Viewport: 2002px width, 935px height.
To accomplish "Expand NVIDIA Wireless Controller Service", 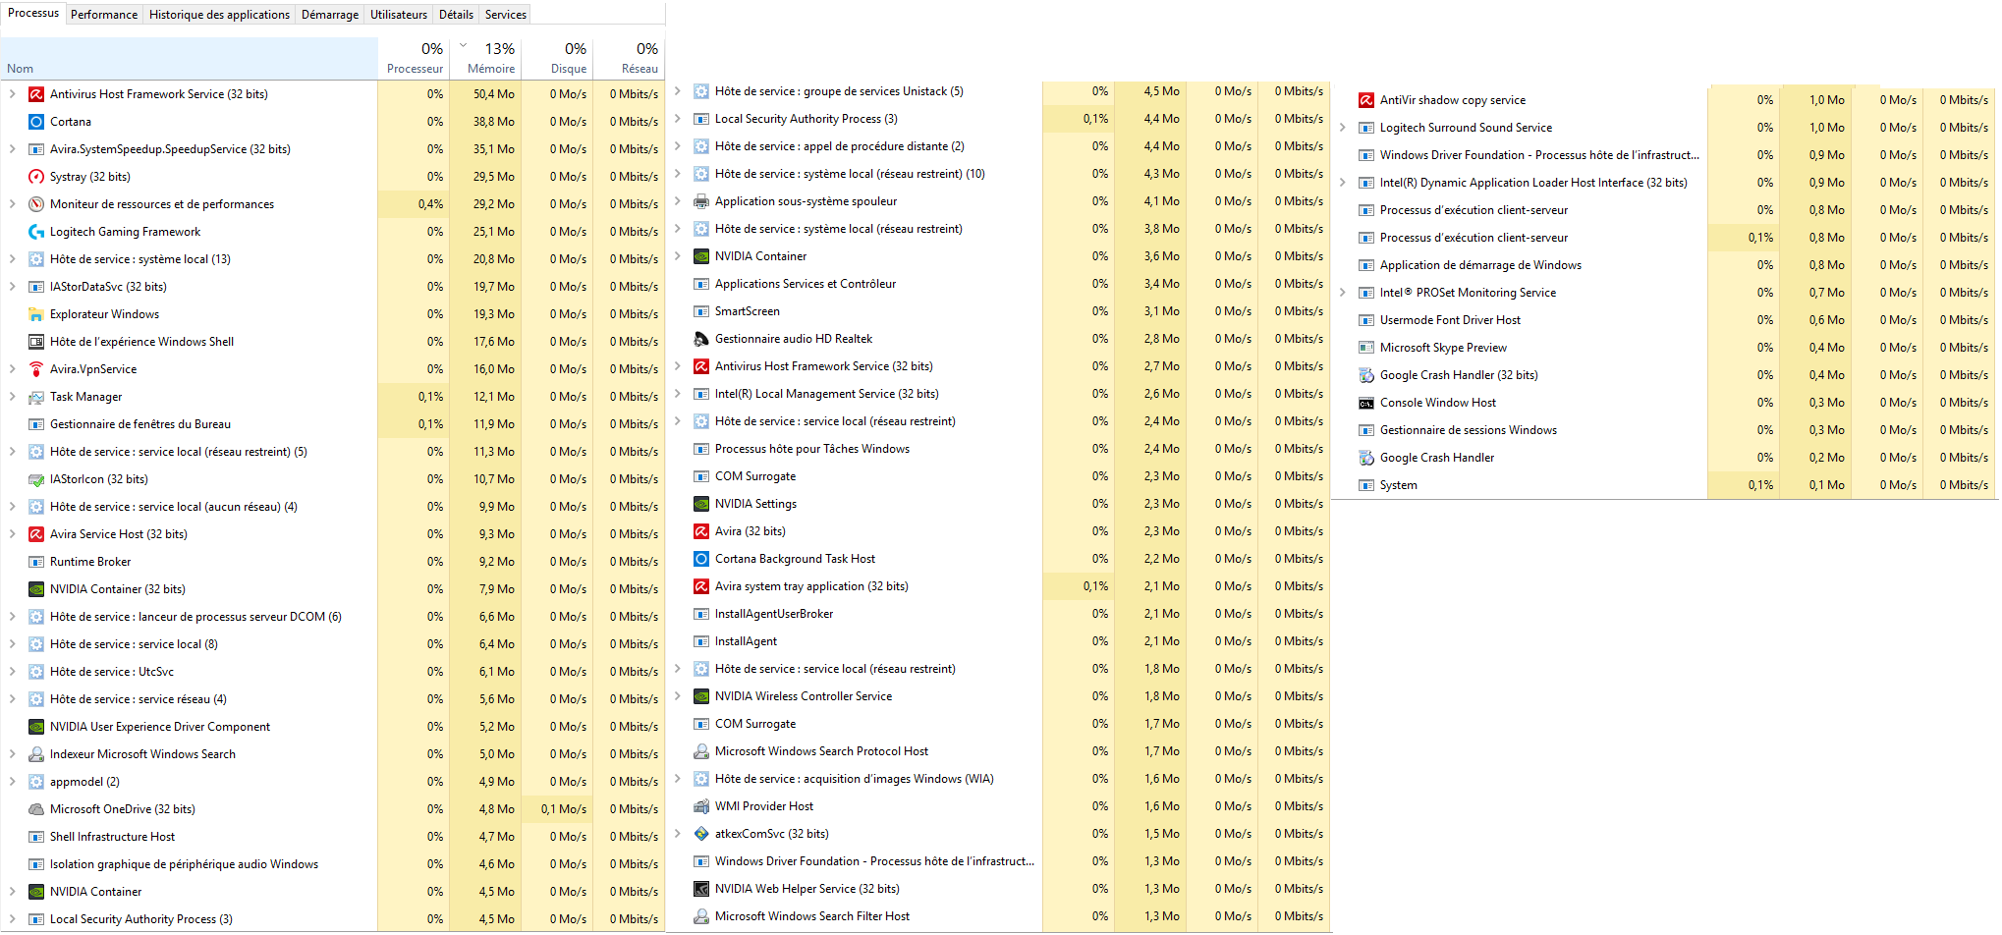I will point(677,696).
